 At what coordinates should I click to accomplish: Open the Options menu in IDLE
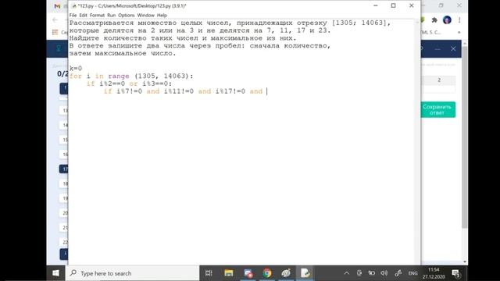tap(127, 15)
